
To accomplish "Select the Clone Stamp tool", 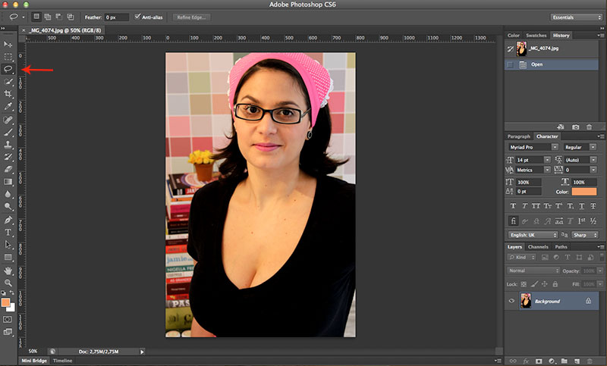I will 8,144.
